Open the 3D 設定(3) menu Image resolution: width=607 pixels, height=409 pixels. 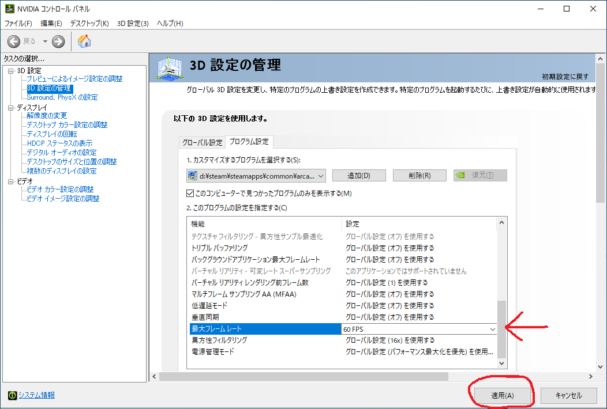click(x=133, y=24)
